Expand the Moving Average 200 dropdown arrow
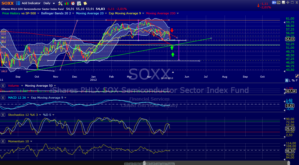The width and height of the screenshot is (299, 165). coord(177,13)
